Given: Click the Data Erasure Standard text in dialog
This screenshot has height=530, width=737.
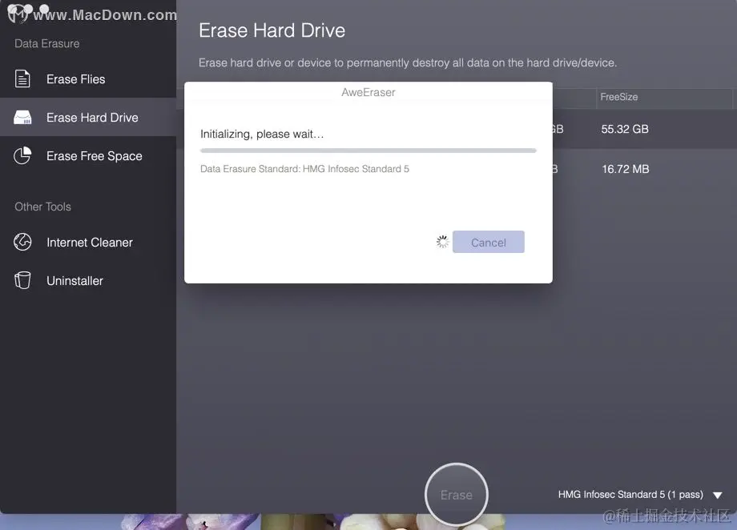Looking at the screenshot, I should (304, 169).
